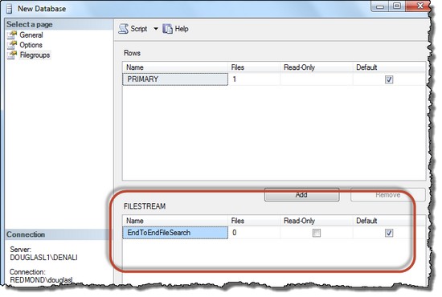Image resolution: width=442 pixels, height=297 pixels.
Task: Click Default column header in Rows grid
Action: 389,67
